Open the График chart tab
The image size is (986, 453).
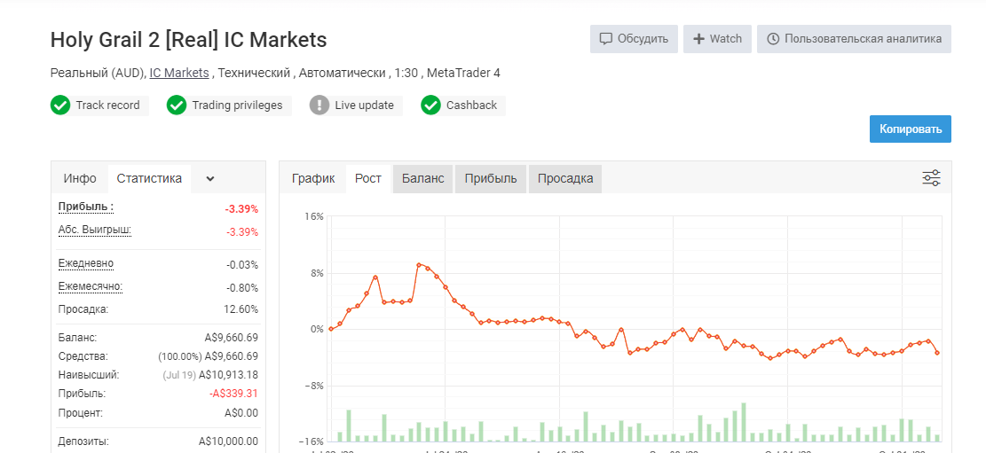313,178
